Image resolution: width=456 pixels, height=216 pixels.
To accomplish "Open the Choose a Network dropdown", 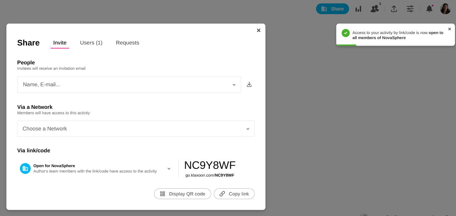I will pyautogui.click(x=248, y=129).
